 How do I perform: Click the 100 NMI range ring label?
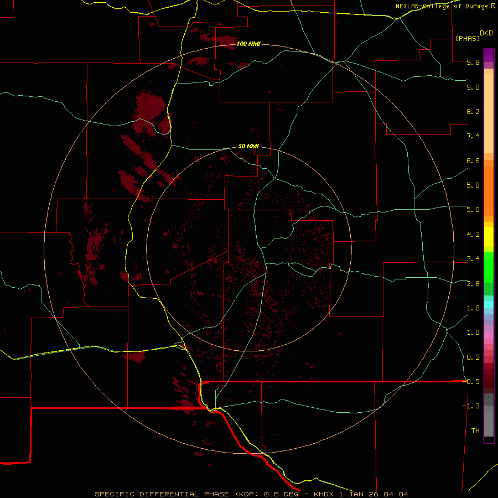pos(248,44)
